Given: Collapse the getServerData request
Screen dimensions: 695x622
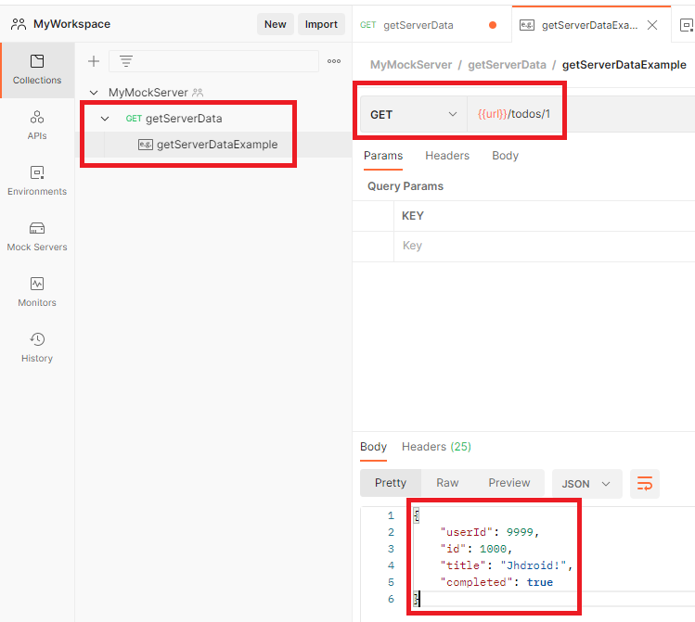Looking at the screenshot, I should point(105,119).
